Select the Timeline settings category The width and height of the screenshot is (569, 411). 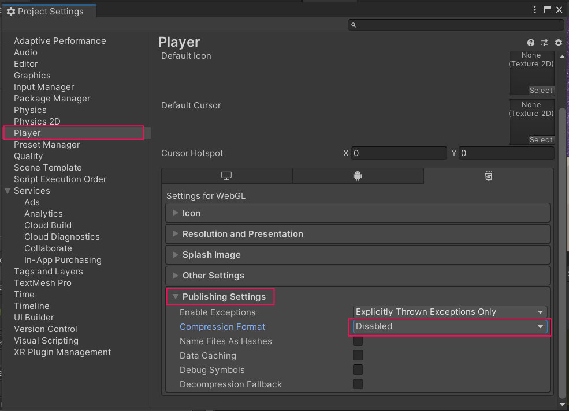(32, 306)
